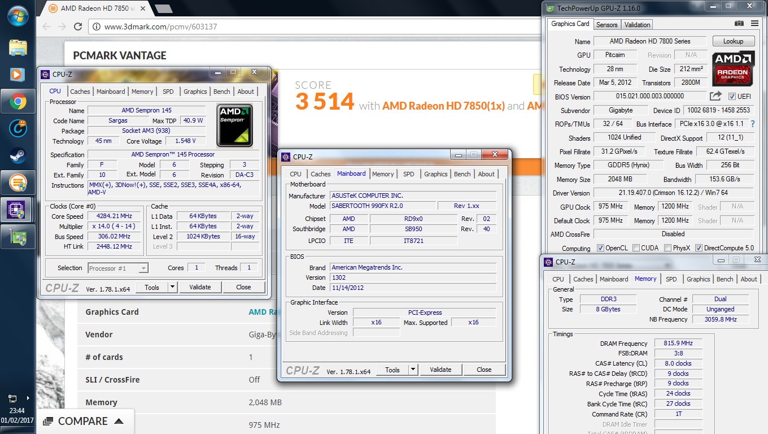Open Windows Explorer from the taskbar
This screenshot has height=434, width=768.
point(18,47)
